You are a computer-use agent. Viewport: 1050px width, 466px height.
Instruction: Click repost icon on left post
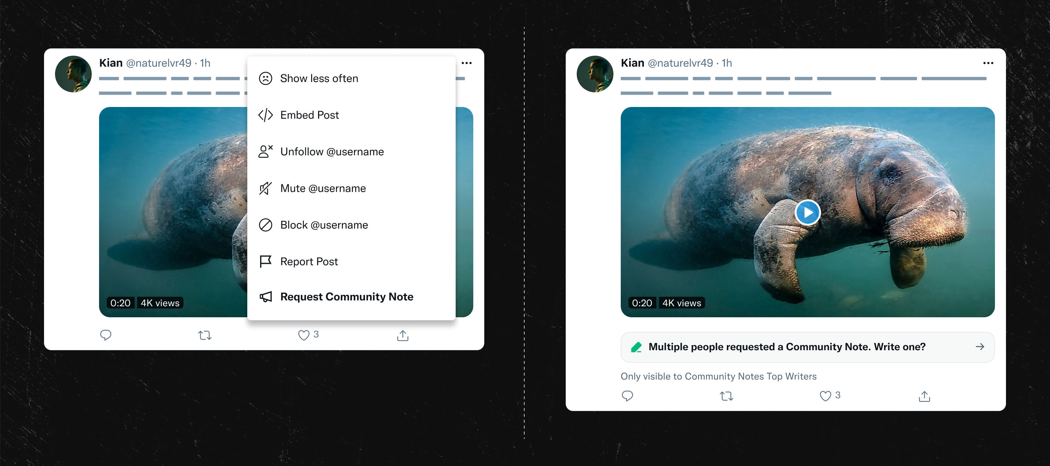coord(205,335)
